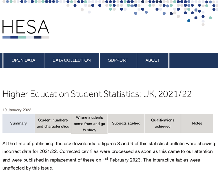Switch to Qualifications achieved tab
This screenshot has width=218, height=173.
tap(163, 123)
